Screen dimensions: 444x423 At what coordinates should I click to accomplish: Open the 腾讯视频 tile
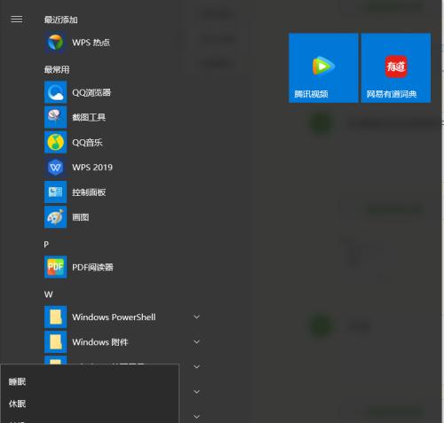pos(323,68)
